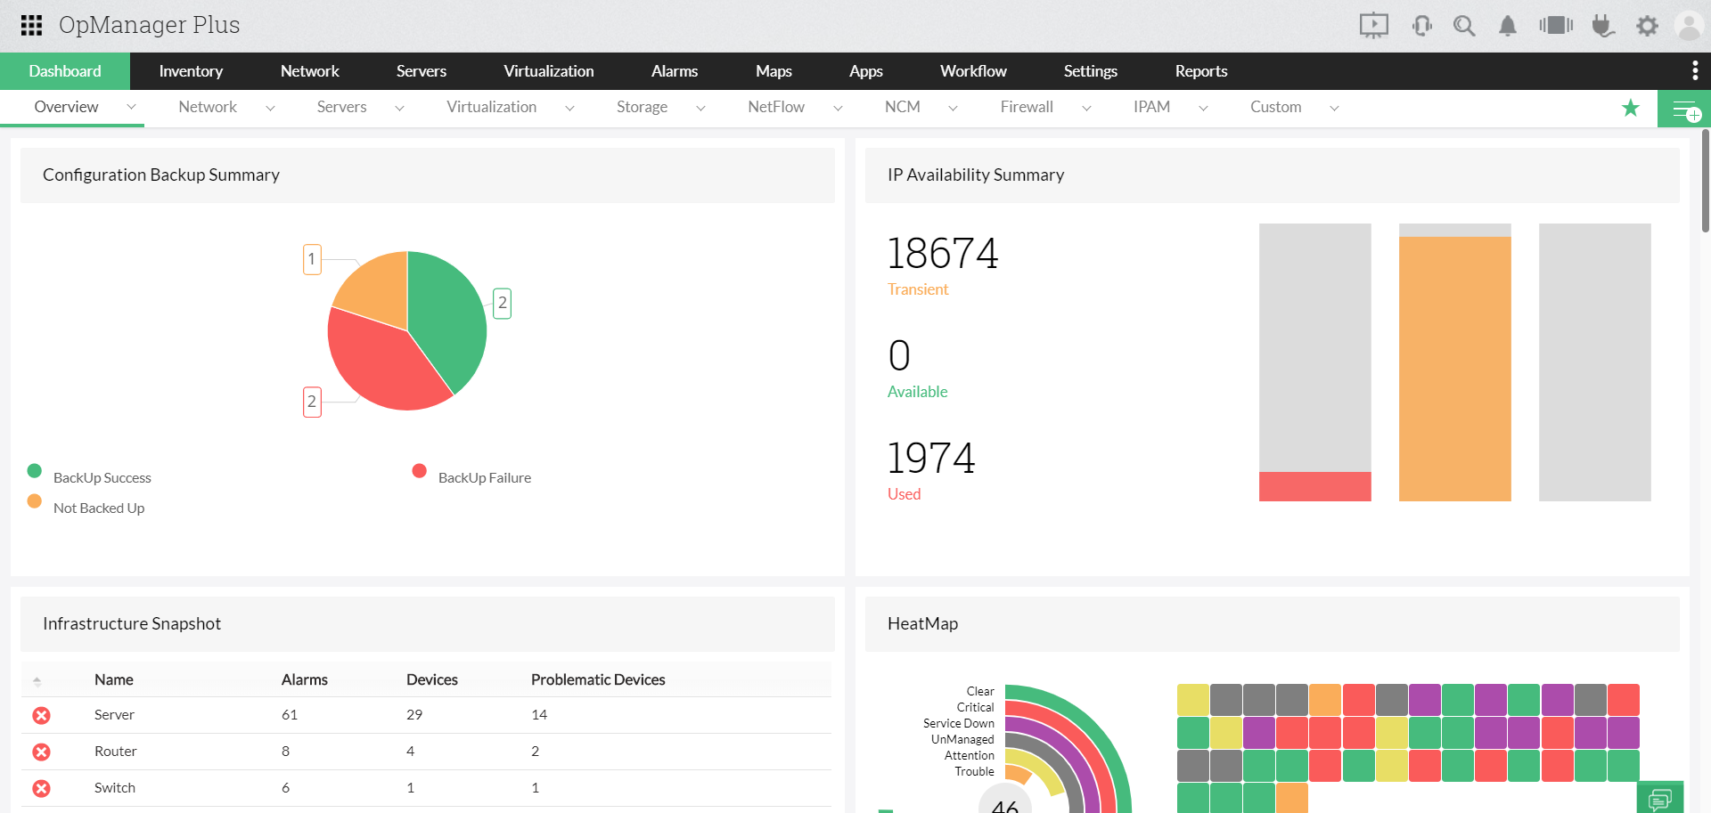Screen dimensions: 1711x813
Task: Switch to the Alarms menu
Action: point(675,70)
